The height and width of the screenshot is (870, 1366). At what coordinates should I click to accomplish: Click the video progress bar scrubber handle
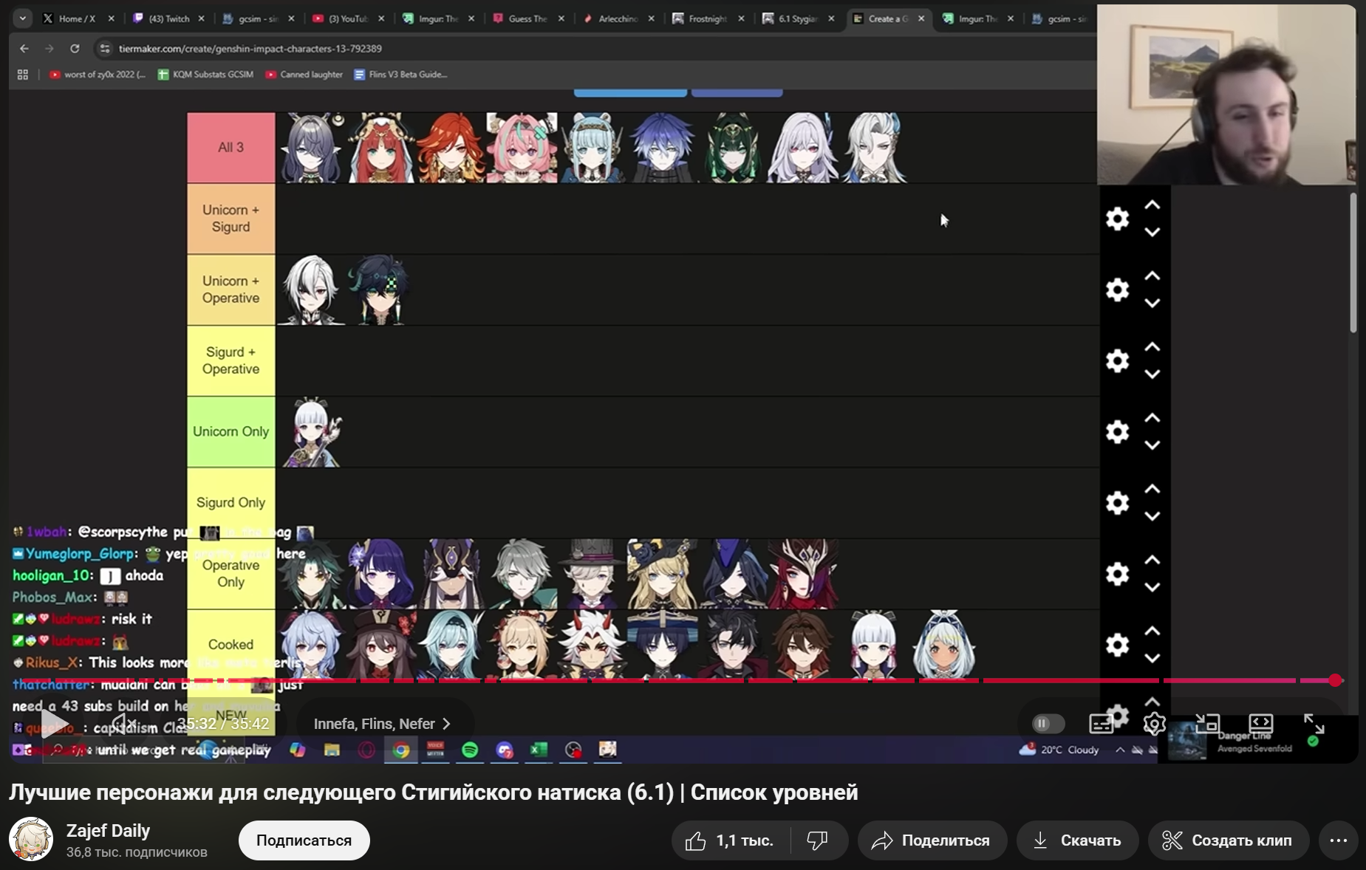point(1335,680)
